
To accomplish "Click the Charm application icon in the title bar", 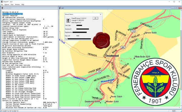I will (2, 2).
